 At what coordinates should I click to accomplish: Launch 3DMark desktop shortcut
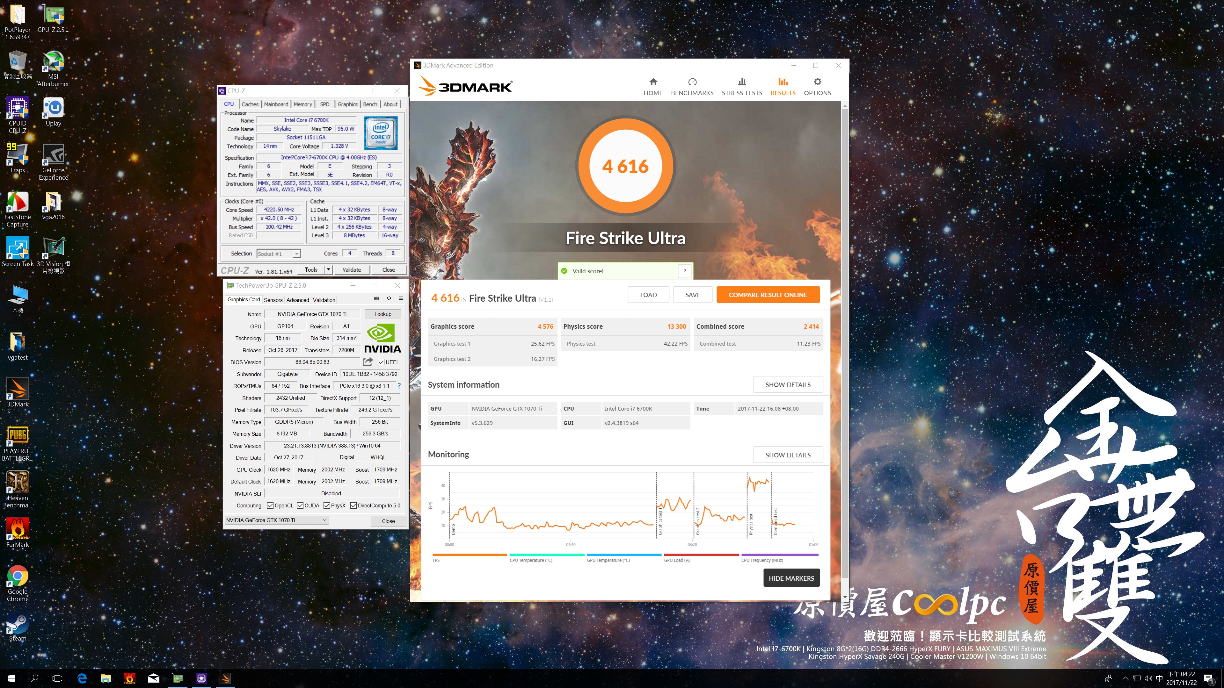[x=18, y=393]
